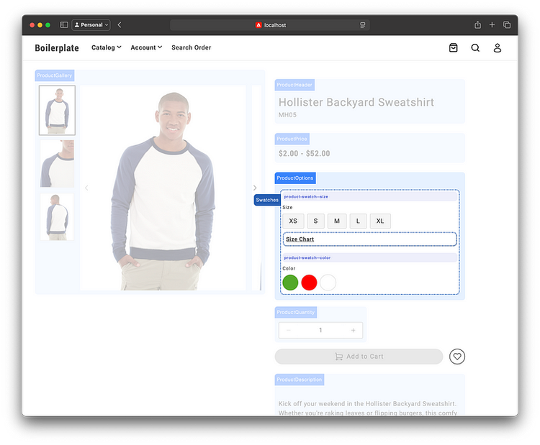Viewport: 540px width, 445px height.
Task: Click the ProductHeader label
Action: pos(294,85)
